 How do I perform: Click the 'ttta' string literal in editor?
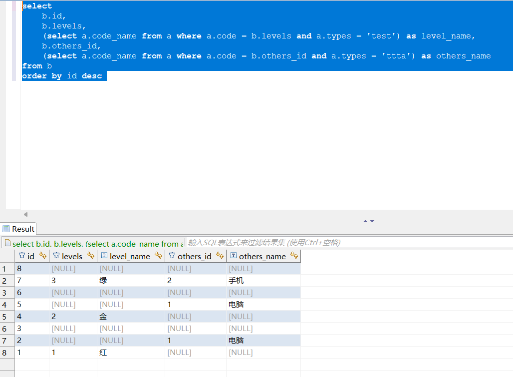tap(396, 56)
